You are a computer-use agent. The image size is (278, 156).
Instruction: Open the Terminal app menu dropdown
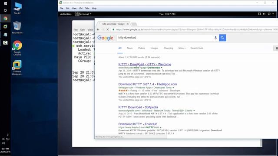click(x=83, y=14)
